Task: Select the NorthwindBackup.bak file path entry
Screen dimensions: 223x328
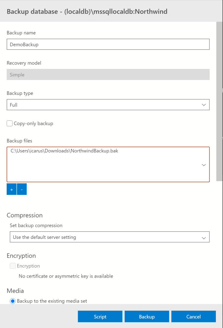Action: [64, 151]
